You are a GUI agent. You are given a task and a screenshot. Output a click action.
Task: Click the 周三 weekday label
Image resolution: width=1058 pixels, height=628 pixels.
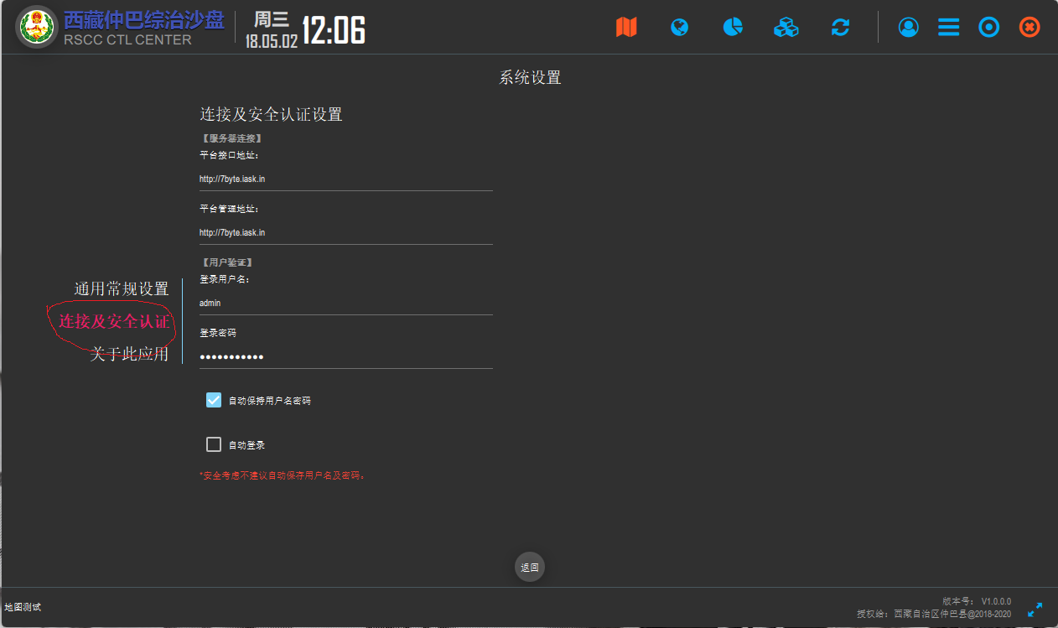[272, 20]
